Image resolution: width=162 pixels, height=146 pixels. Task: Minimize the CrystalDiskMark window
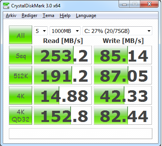click(124, 5)
